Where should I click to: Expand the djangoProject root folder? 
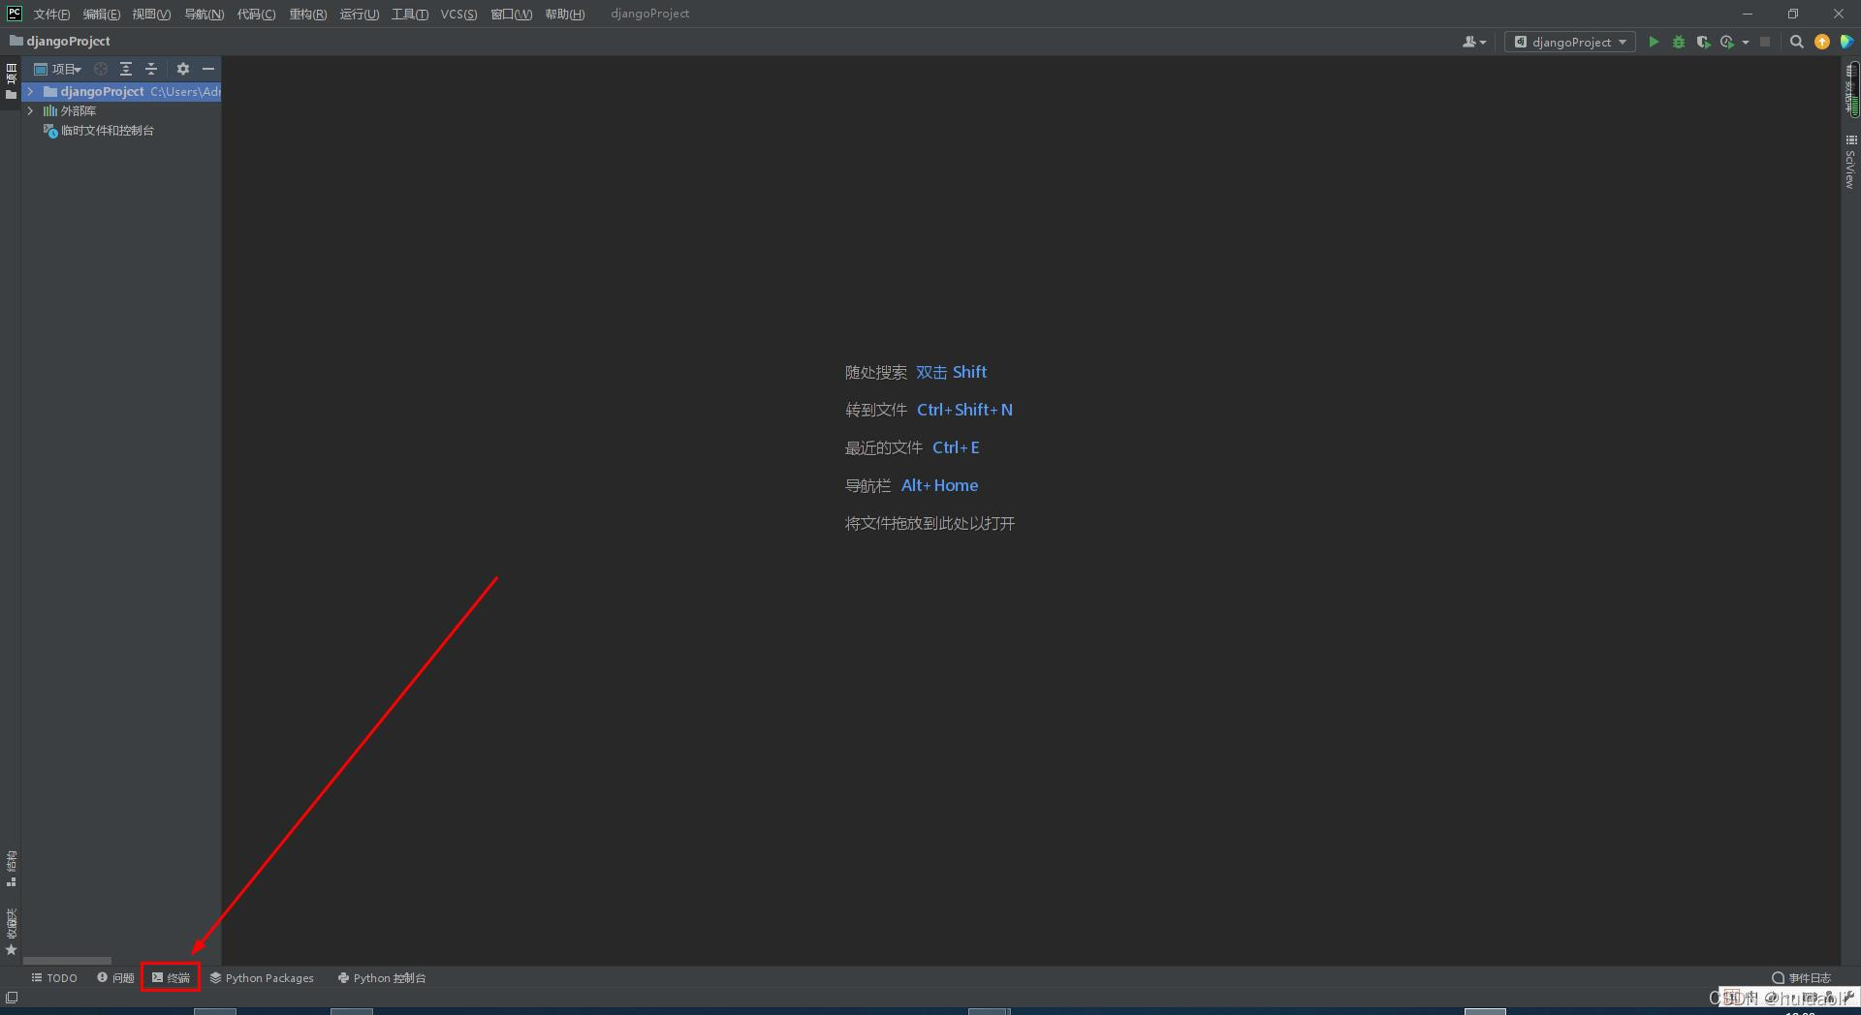coord(31,91)
